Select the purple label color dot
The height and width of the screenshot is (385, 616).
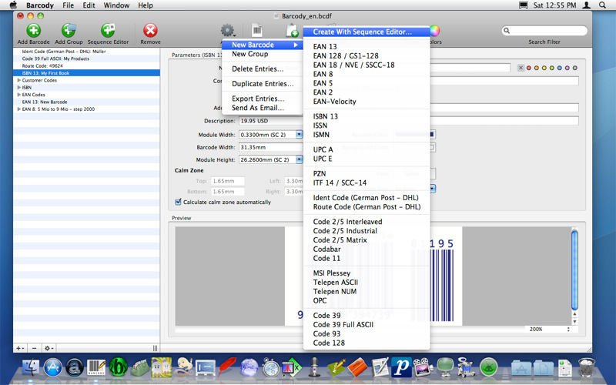tap(567, 68)
